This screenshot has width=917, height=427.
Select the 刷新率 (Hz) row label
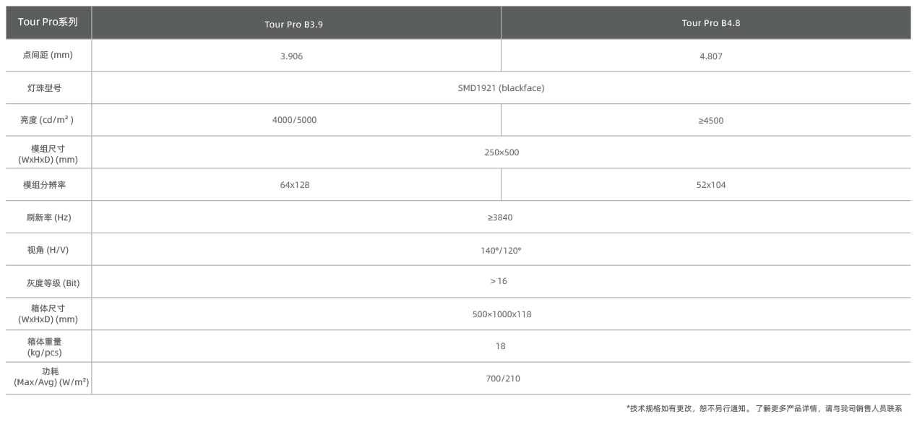pyautogui.click(x=48, y=217)
